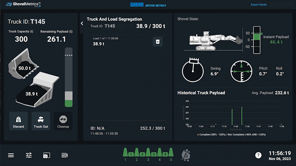Open the settings sliders icon
296x166 pixels.
point(29,155)
